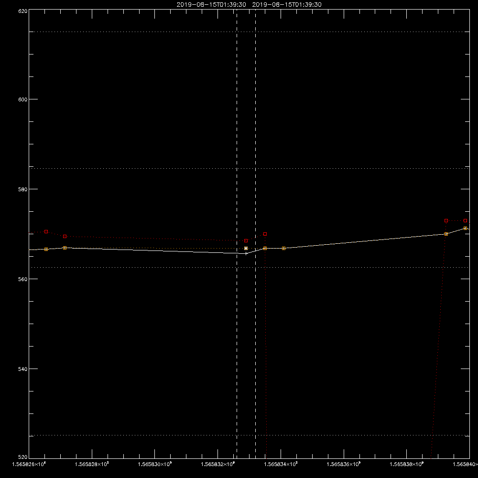Pick the white square marker between the dashed lines
Viewport: 478px width, 478px height.
[x=246, y=249]
